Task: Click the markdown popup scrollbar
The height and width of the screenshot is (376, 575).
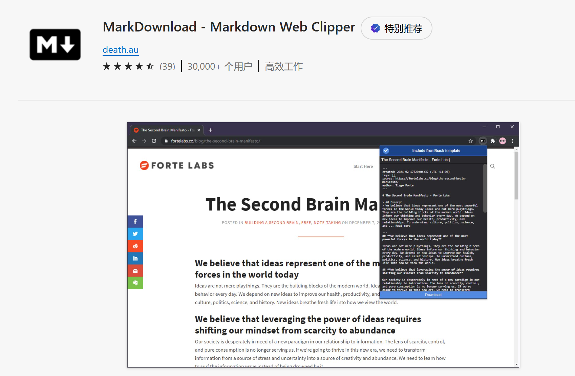Action: click(x=485, y=188)
